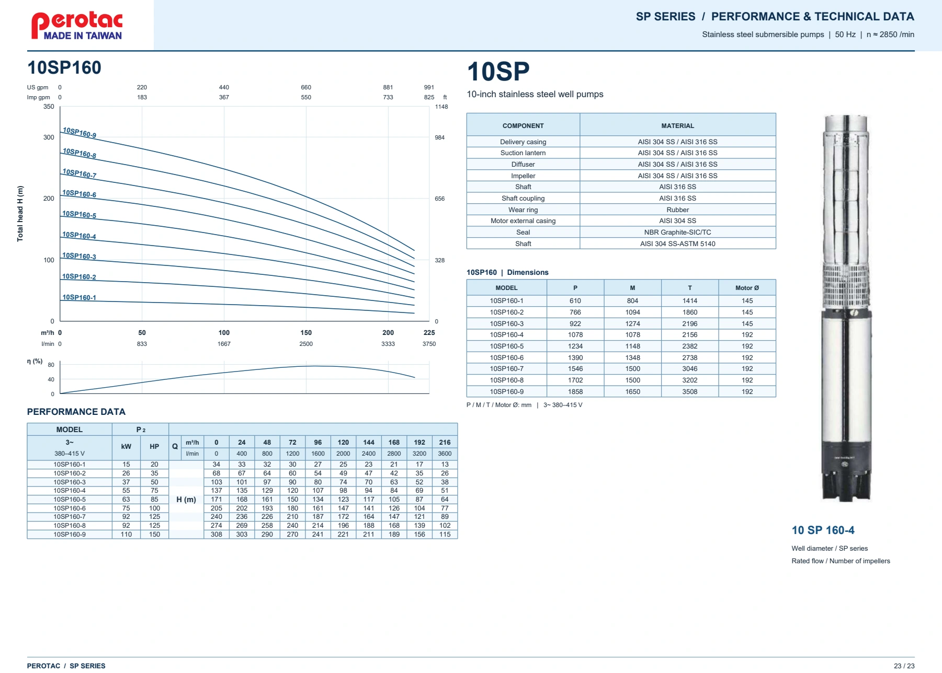
Task: Click SP SERIES / PERFORMANCE & TECHNICAL DATA title
Action: point(775,17)
